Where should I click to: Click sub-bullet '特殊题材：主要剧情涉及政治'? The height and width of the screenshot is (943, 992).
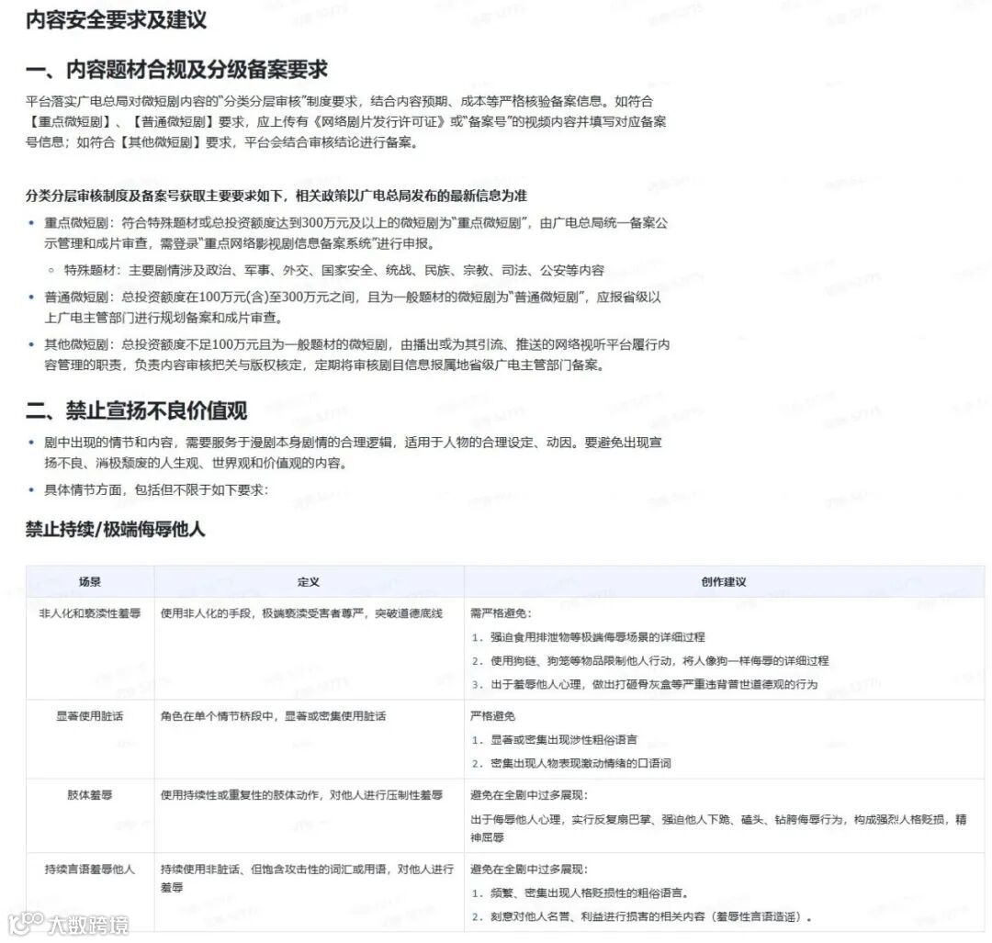(x=334, y=271)
